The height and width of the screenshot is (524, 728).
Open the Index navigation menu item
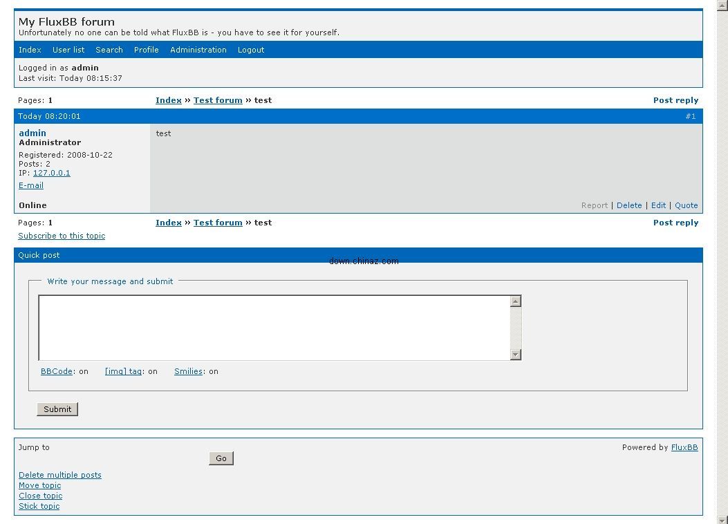(30, 50)
